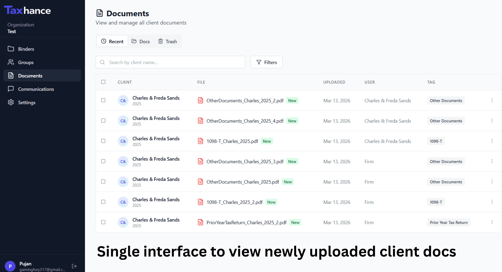Viewport: 502px width, 272px height.
Task: Switch to the Trash tab
Action: tap(168, 41)
